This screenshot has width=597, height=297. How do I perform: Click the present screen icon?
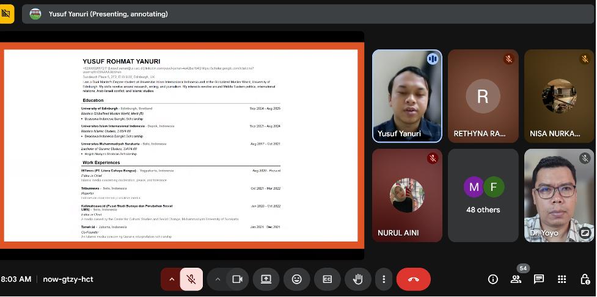pos(266,279)
